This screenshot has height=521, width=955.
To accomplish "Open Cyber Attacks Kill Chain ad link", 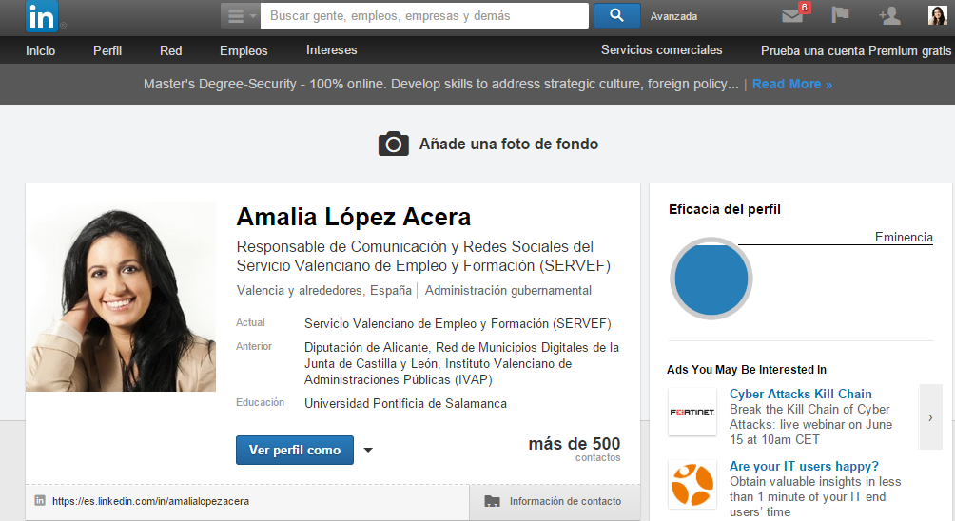I will point(800,394).
